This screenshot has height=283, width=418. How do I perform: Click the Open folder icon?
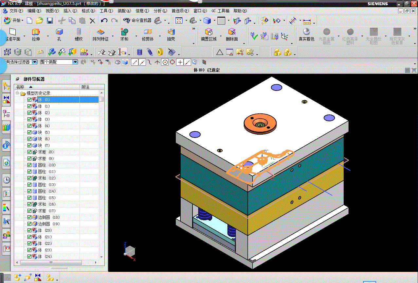coord(40,21)
